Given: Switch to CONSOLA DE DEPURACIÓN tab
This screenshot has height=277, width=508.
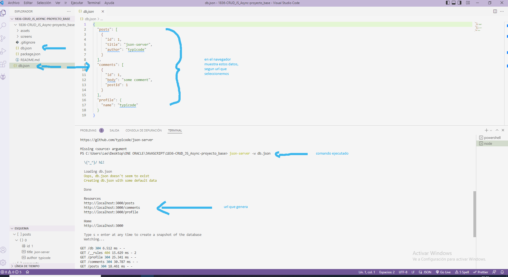Looking at the screenshot, I should pyautogui.click(x=144, y=130).
